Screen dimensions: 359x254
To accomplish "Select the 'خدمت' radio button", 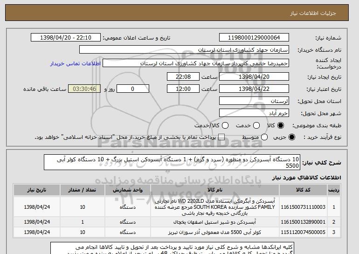I will [x=256, y=125].
